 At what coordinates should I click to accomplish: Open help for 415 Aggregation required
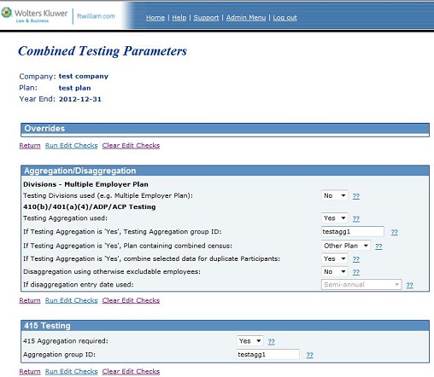[272, 341]
